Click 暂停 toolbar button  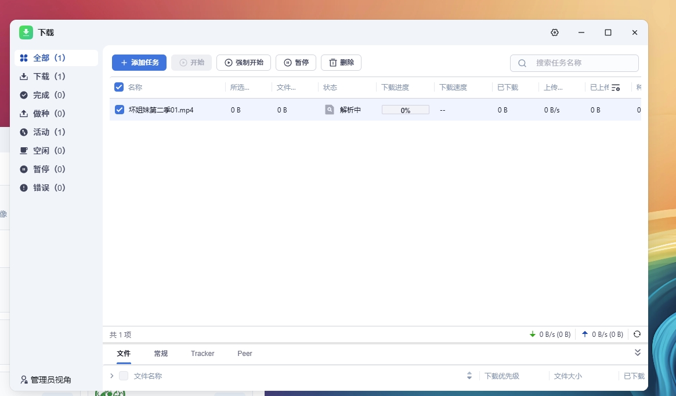[x=296, y=63]
